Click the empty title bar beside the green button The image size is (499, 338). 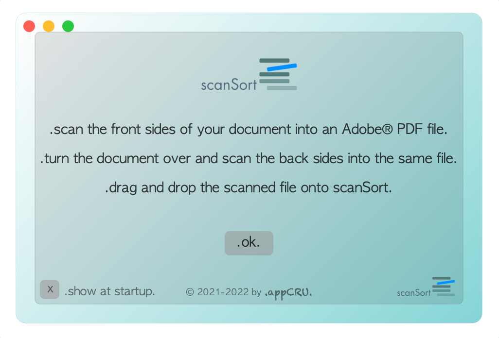point(243,22)
